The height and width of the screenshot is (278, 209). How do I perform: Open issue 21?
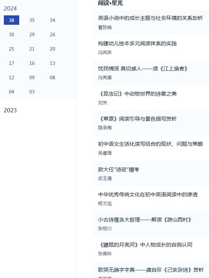[32, 49]
